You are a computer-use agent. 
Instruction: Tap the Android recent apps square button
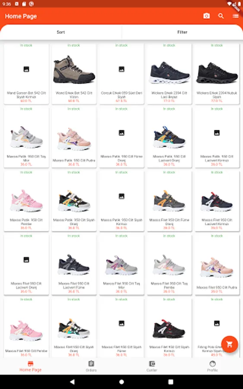tap(170, 382)
